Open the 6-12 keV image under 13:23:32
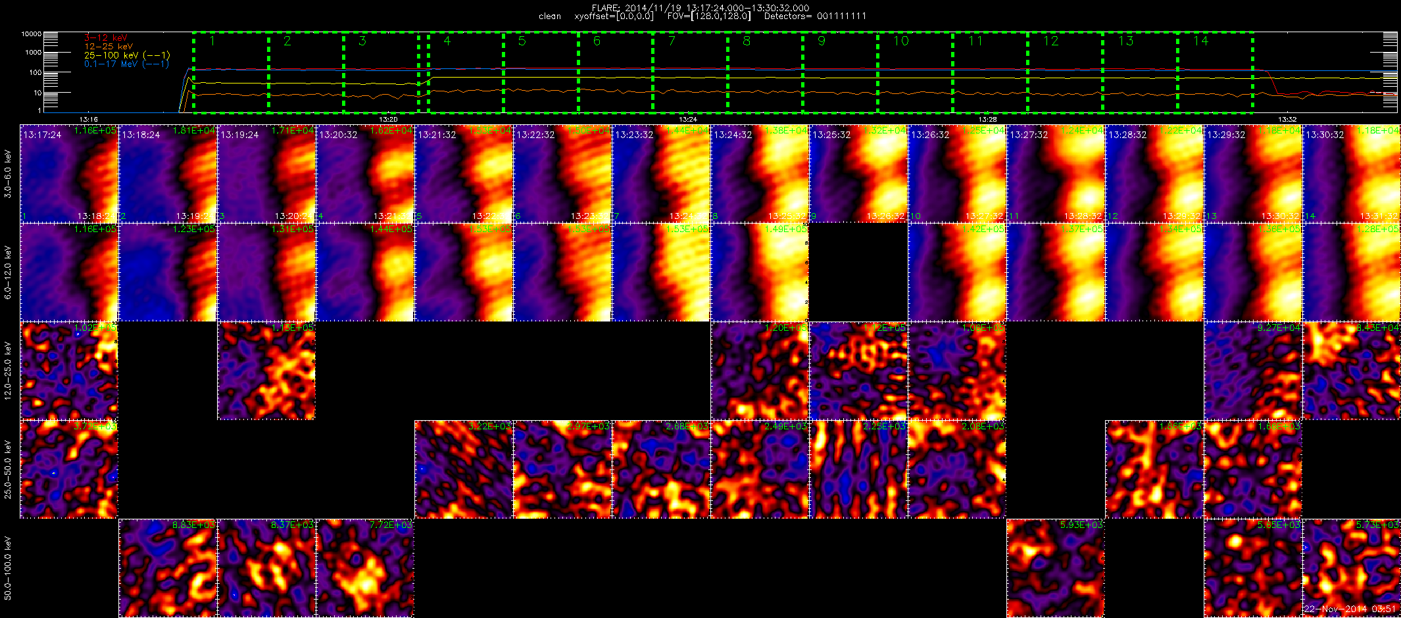This screenshot has width=1401, height=618. pyautogui.click(x=661, y=272)
